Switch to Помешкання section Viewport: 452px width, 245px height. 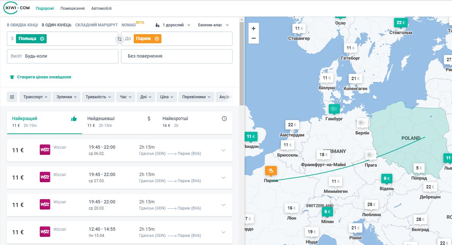coord(73,8)
